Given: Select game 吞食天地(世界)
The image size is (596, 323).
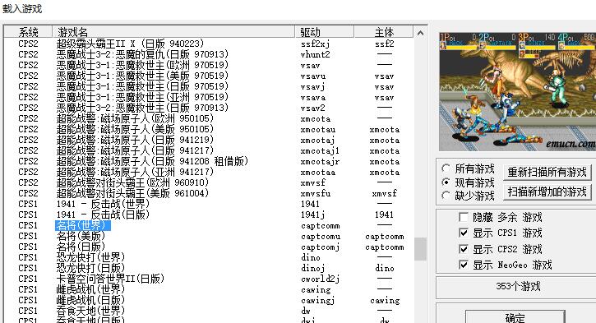Looking at the screenshot, I should (x=90, y=311).
